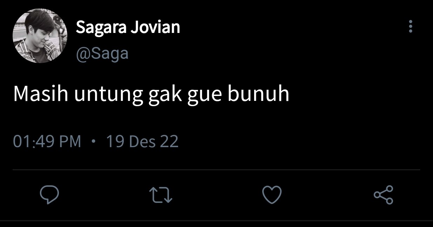This screenshot has width=433, height=227.
Task: Open the three-dot more options menu
Action: (411, 26)
